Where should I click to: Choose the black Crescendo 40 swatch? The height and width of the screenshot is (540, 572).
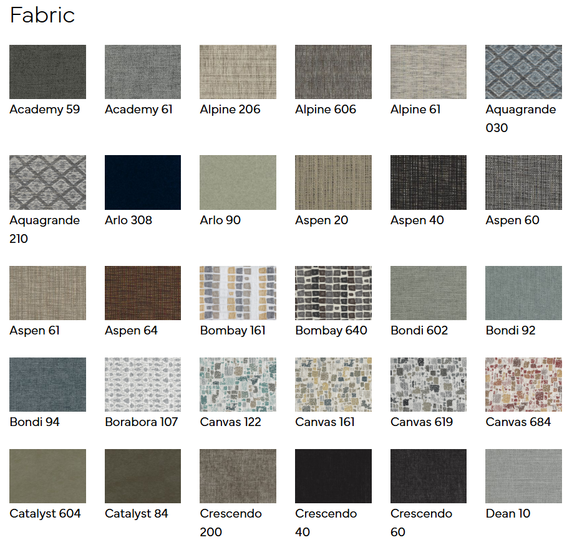(x=333, y=476)
